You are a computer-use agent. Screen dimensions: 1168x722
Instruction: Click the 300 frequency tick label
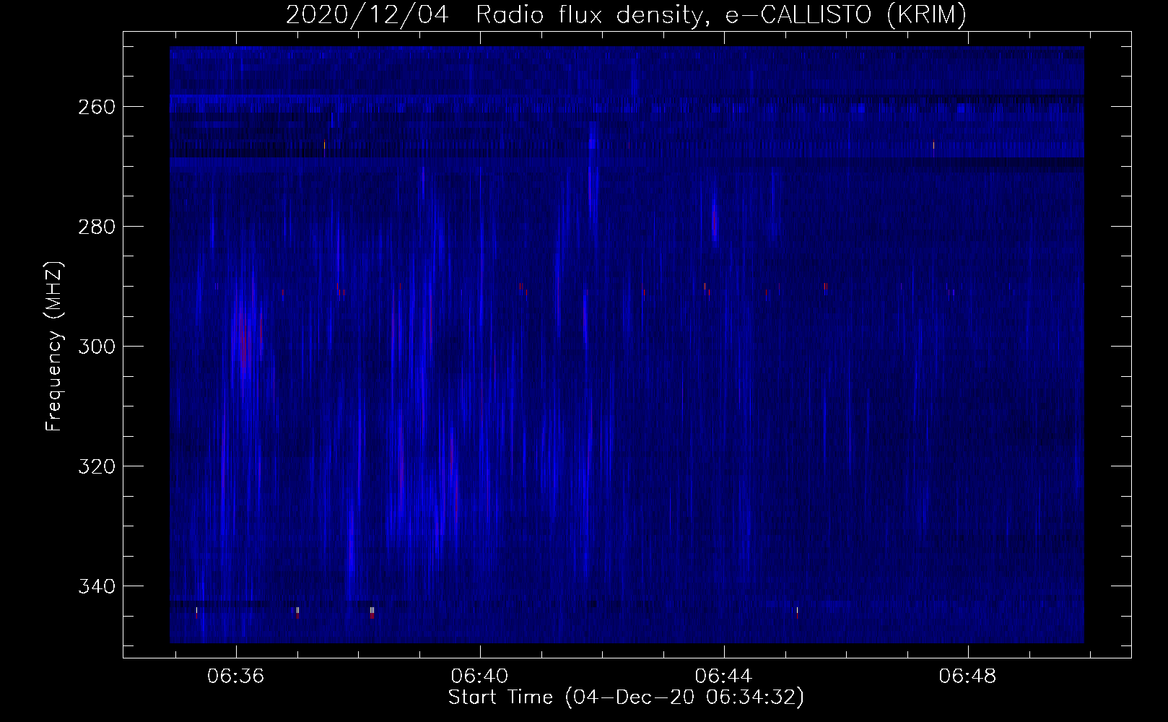[96, 347]
